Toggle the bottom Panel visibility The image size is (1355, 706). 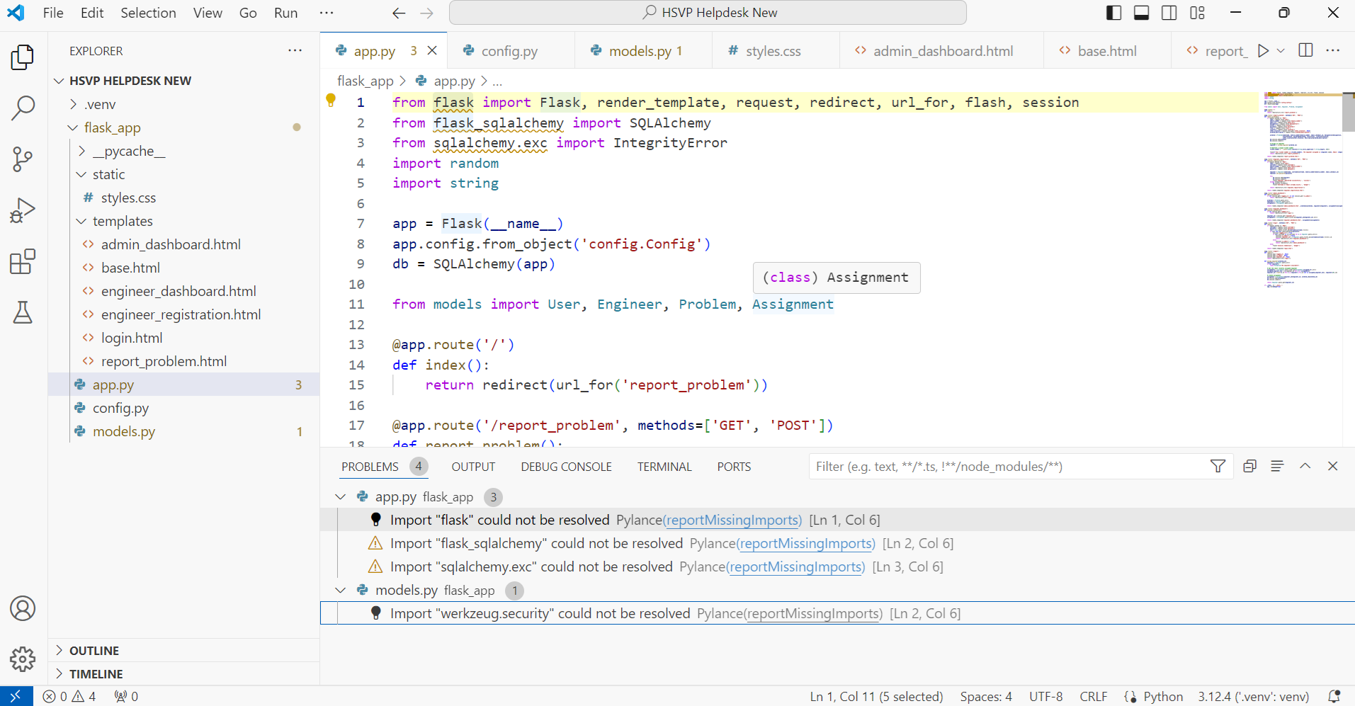tap(1141, 13)
